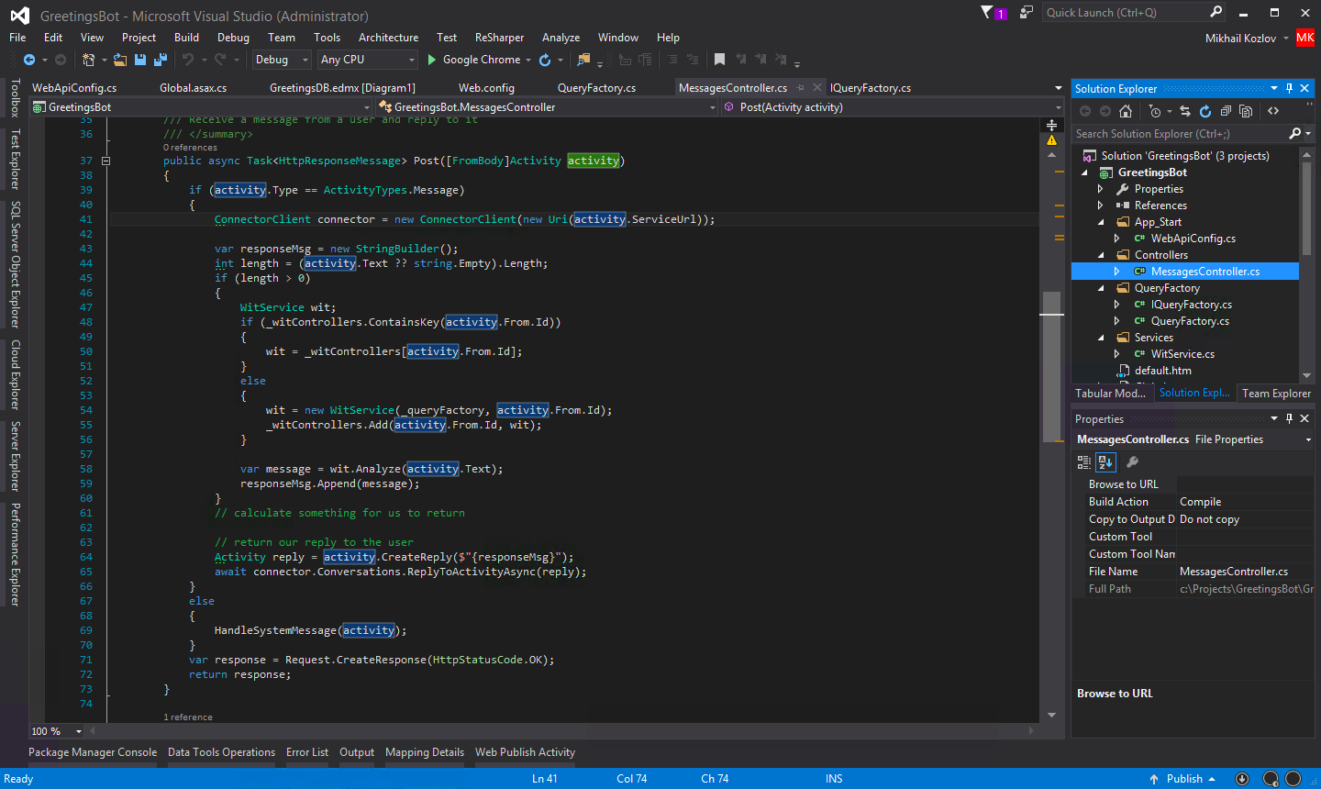Switch to the IQueryFactory.cs tab
The height and width of the screenshot is (789, 1321).
[871, 88]
